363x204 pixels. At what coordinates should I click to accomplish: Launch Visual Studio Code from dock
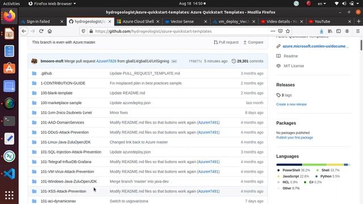coord(9,173)
